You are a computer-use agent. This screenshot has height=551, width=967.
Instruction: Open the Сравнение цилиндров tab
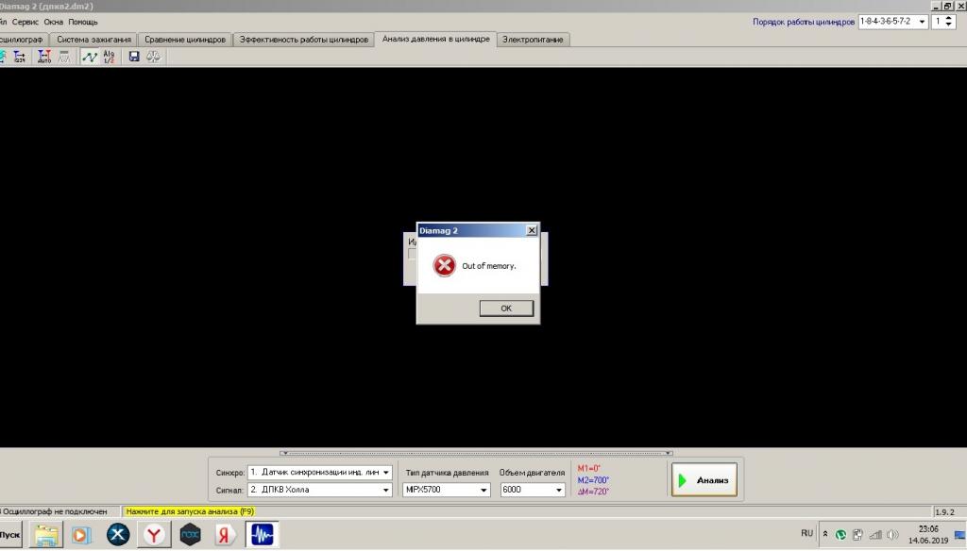click(185, 40)
